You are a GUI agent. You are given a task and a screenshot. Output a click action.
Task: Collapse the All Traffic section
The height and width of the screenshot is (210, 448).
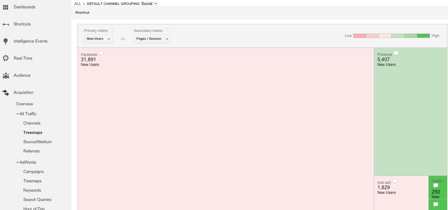click(18, 114)
